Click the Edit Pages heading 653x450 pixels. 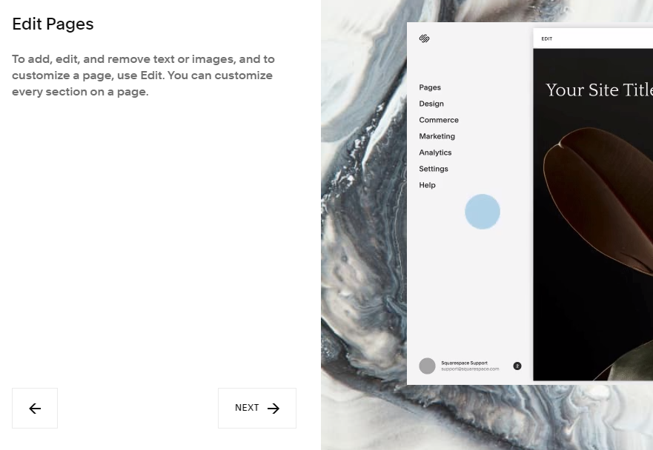point(53,24)
